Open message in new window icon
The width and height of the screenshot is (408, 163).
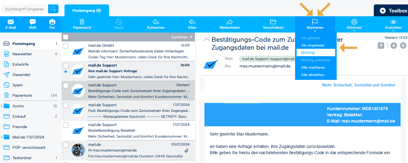(381, 46)
